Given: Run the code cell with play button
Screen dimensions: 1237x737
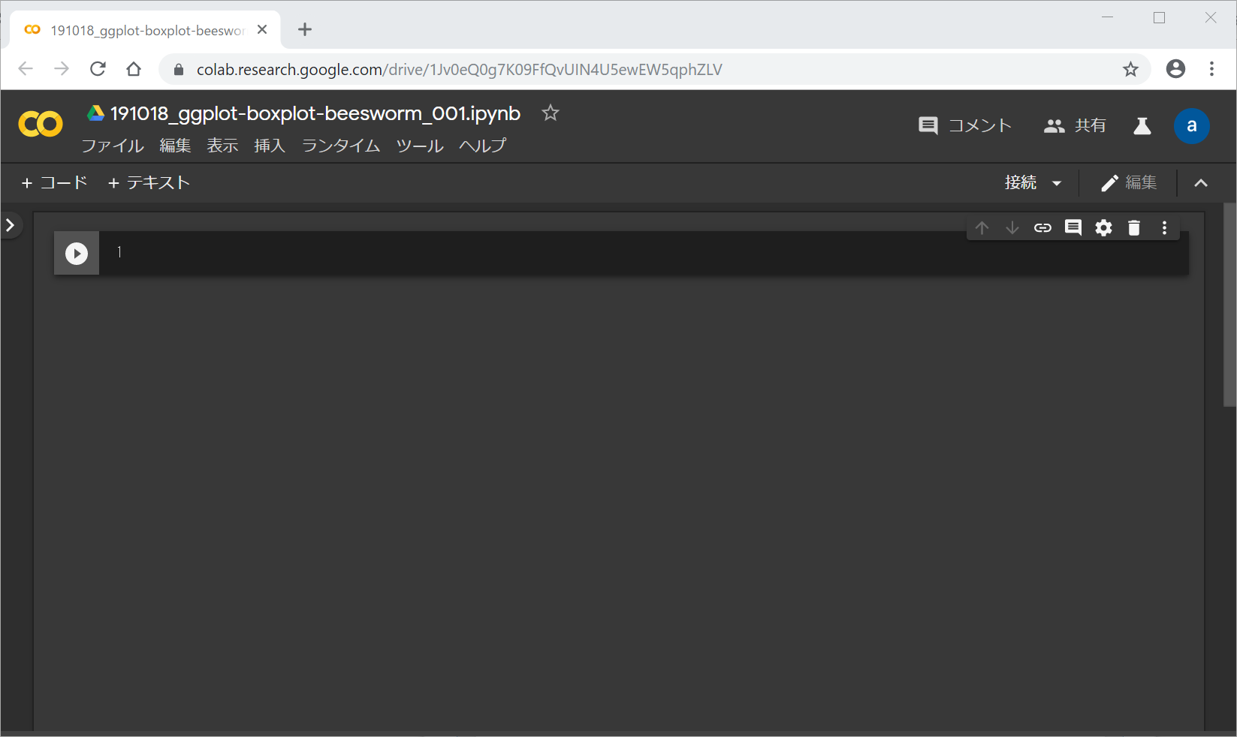Looking at the screenshot, I should click(x=76, y=254).
